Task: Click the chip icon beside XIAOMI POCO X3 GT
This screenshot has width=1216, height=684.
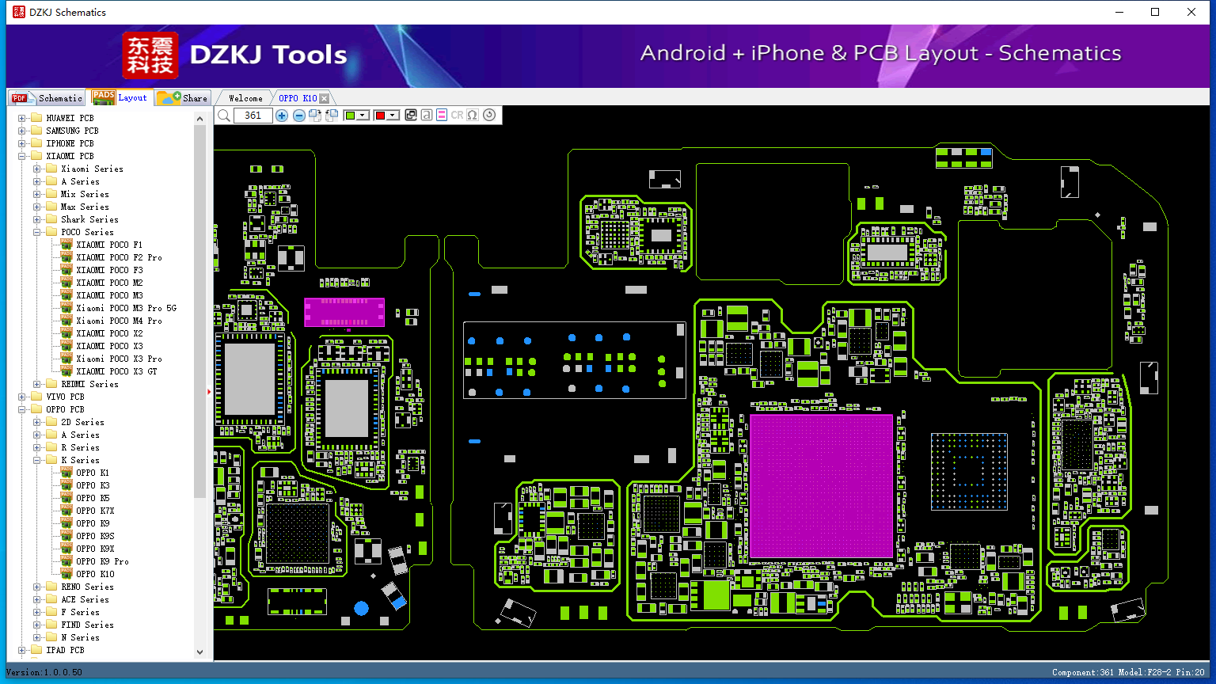Action: (x=66, y=371)
